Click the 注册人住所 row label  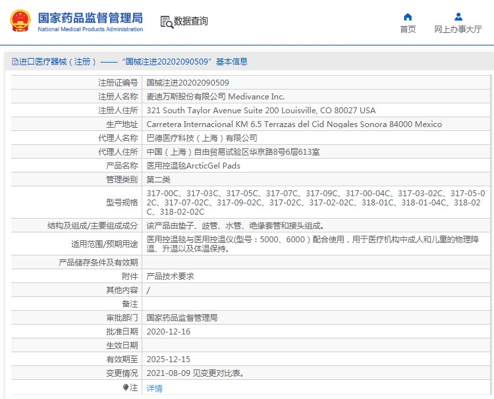click(x=118, y=111)
